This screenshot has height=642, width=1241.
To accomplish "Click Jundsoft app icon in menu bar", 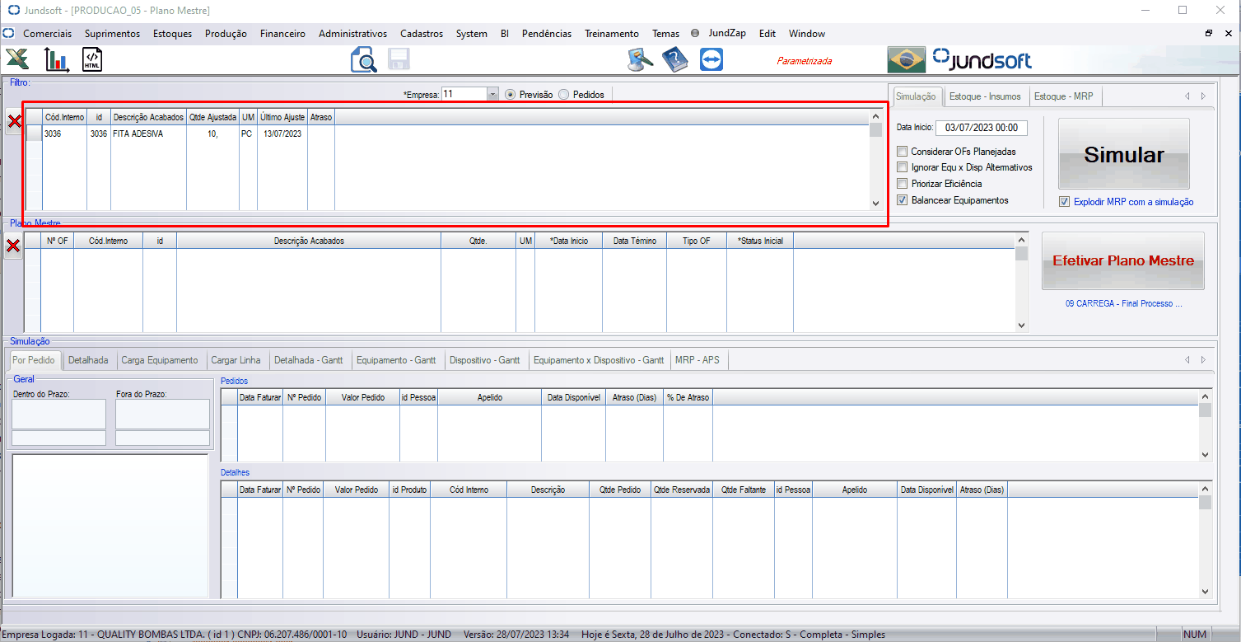I will click(9, 34).
